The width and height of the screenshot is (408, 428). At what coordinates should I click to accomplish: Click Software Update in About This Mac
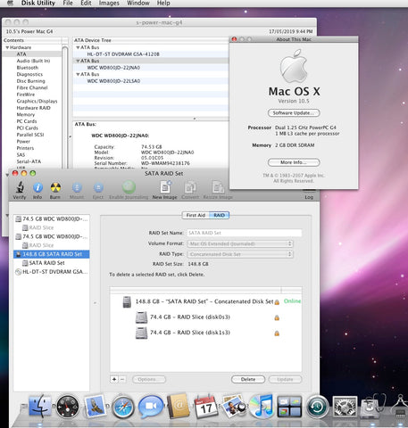294,113
